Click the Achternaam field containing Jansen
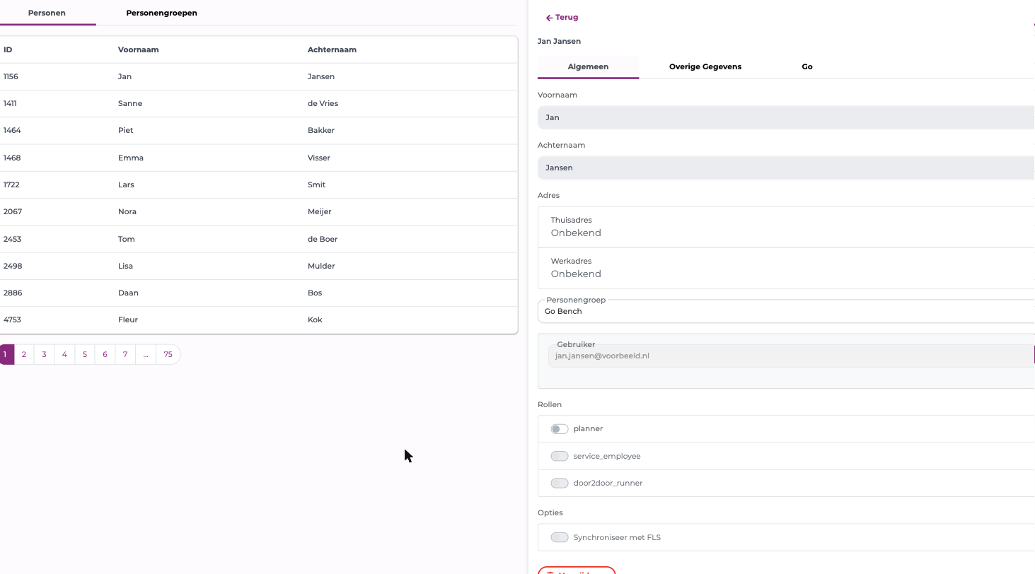1035x574 pixels. (786, 168)
